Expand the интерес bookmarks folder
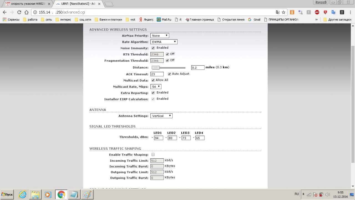Viewport: 355px width, 200px height. pos(63,19)
